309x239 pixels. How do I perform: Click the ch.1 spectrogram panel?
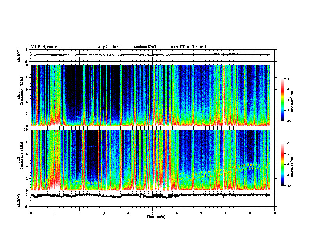pyautogui.click(x=151, y=95)
